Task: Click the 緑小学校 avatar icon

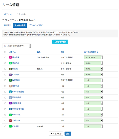Action: [x=10, y=57]
